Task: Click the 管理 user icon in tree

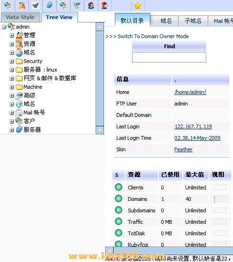Action: coord(19,35)
